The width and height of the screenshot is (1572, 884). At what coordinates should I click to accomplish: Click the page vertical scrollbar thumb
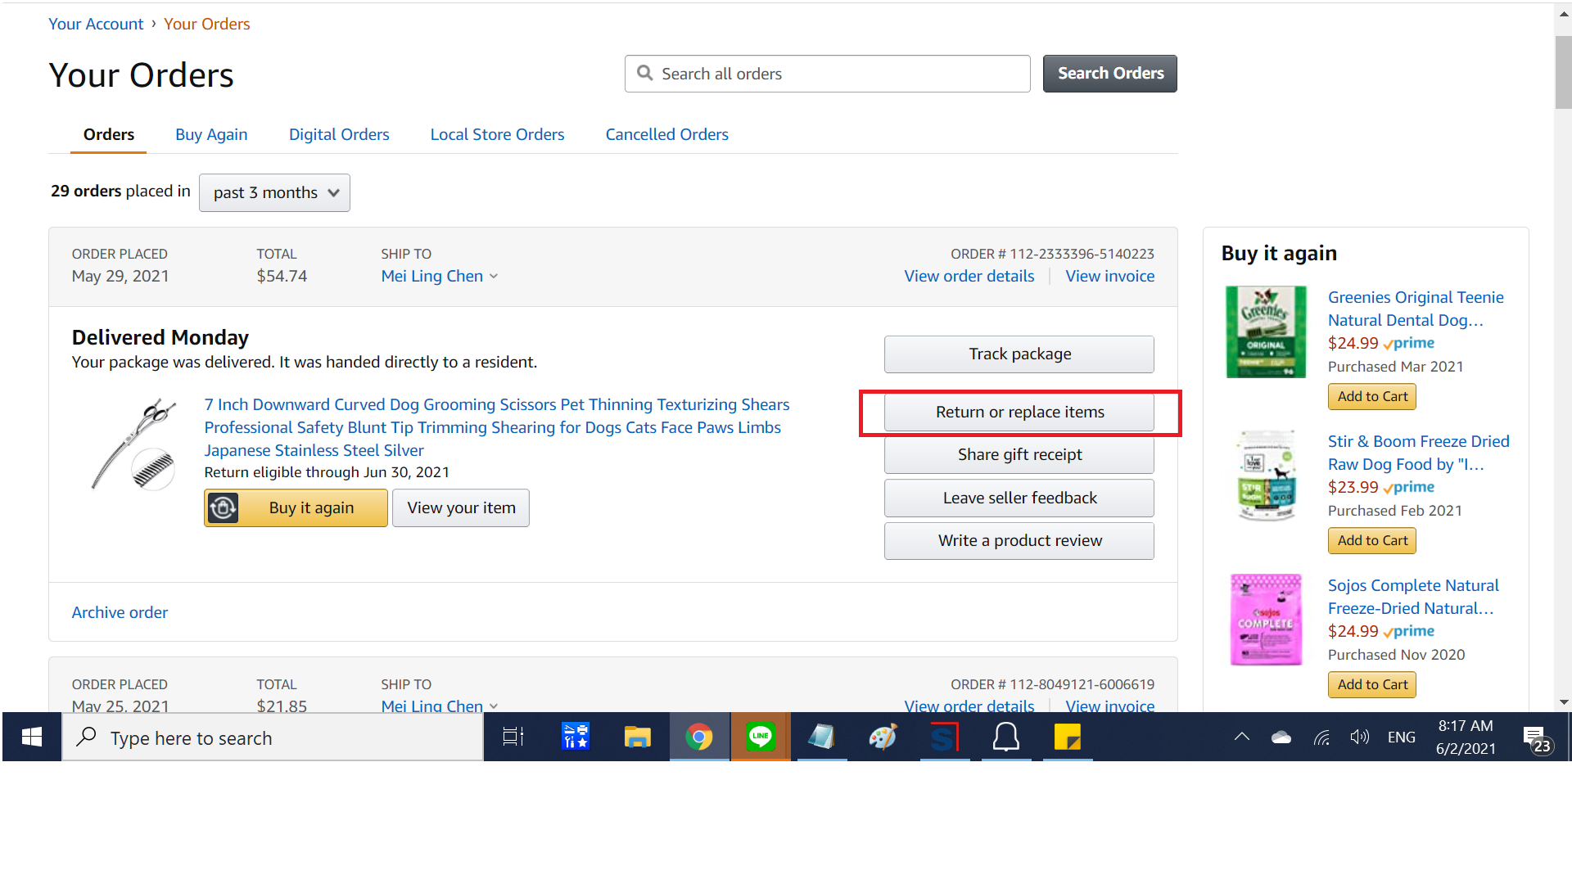[x=1563, y=72]
